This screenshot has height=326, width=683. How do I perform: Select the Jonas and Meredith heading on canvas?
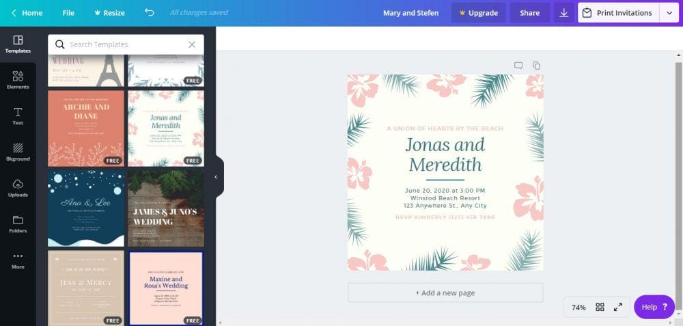click(x=445, y=154)
